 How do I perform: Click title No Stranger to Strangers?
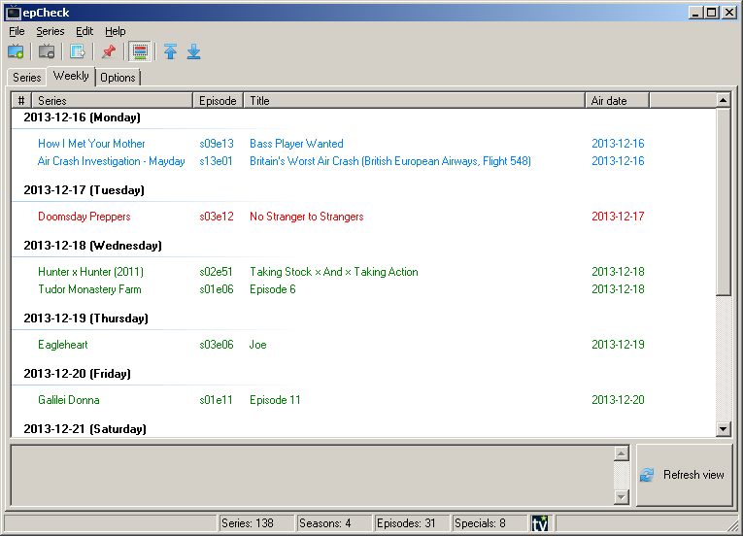[307, 217]
